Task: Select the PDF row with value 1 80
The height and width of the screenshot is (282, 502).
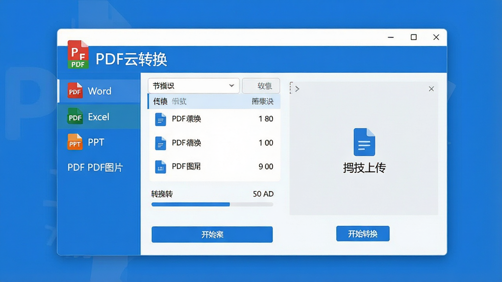Action: coord(214,119)
